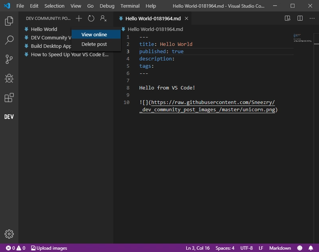Click line number 10 in the gutter
This screenshot has width=319, height=252.
tap(126, 102)
